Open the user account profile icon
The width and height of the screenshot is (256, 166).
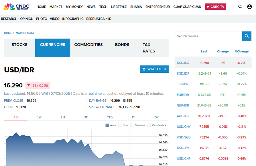[x=249, y=7]
